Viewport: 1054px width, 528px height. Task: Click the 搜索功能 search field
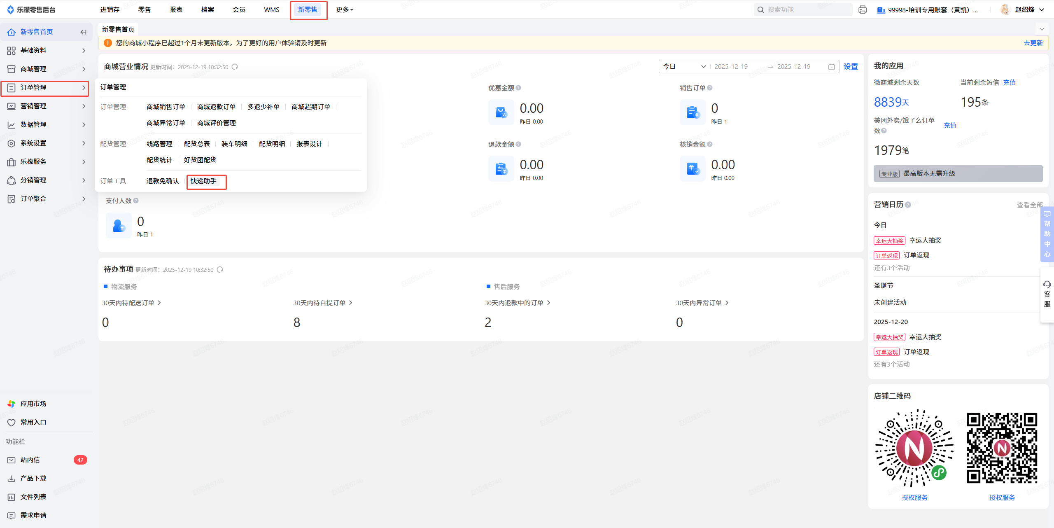click(x=803, y=9)
